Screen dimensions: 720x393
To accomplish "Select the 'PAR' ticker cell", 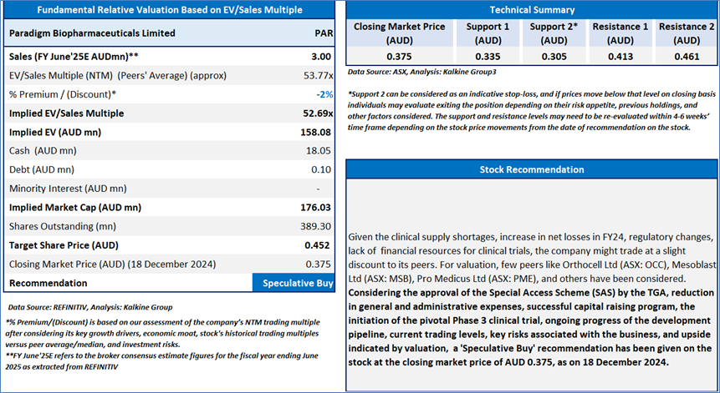I will click(324, 33).
